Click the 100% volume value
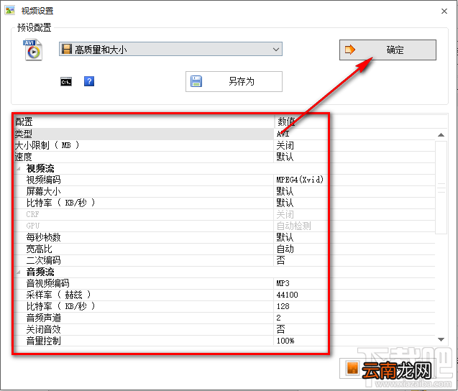The height and width of the screenshot is (391, 458). (285, 341)
